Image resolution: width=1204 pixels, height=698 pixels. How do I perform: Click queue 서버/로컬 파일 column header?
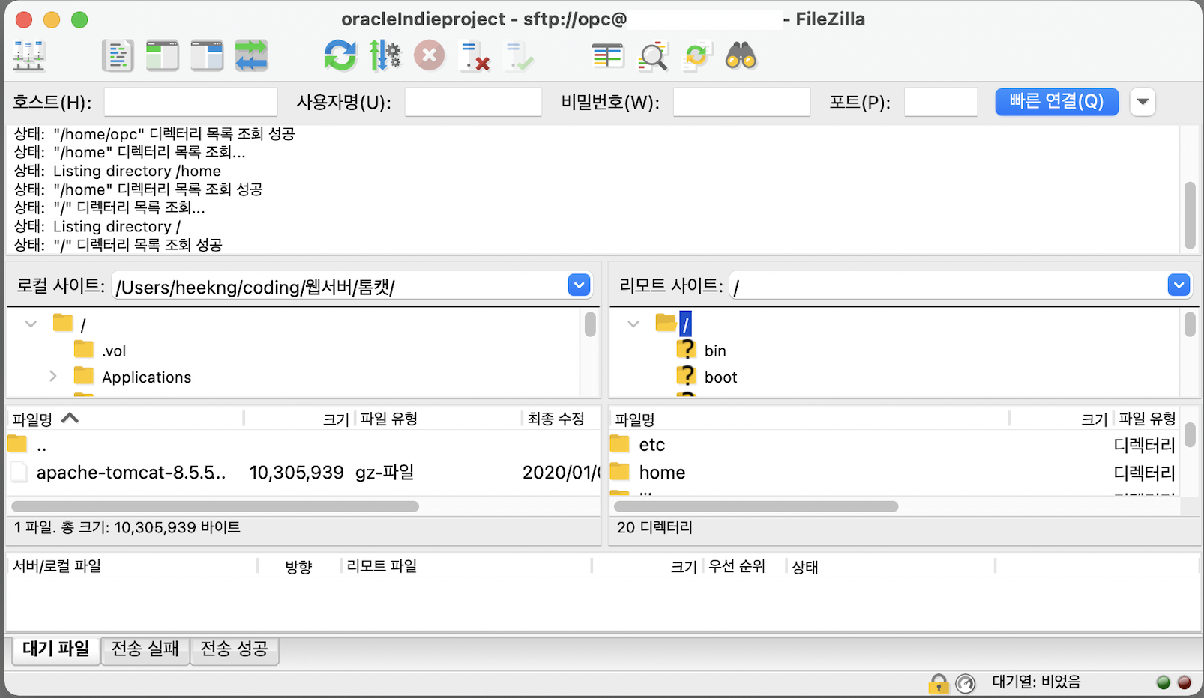[x=132, y=567]
